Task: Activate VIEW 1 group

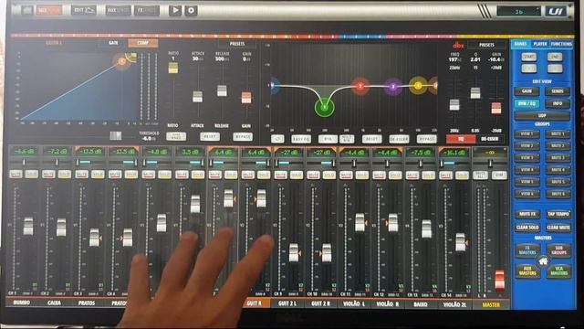Action: [x=527, y=133]
